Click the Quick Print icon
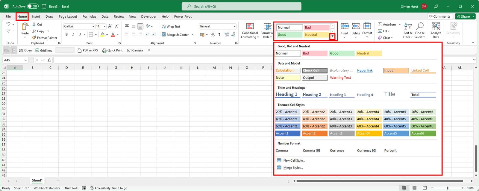 click(104, 51)
